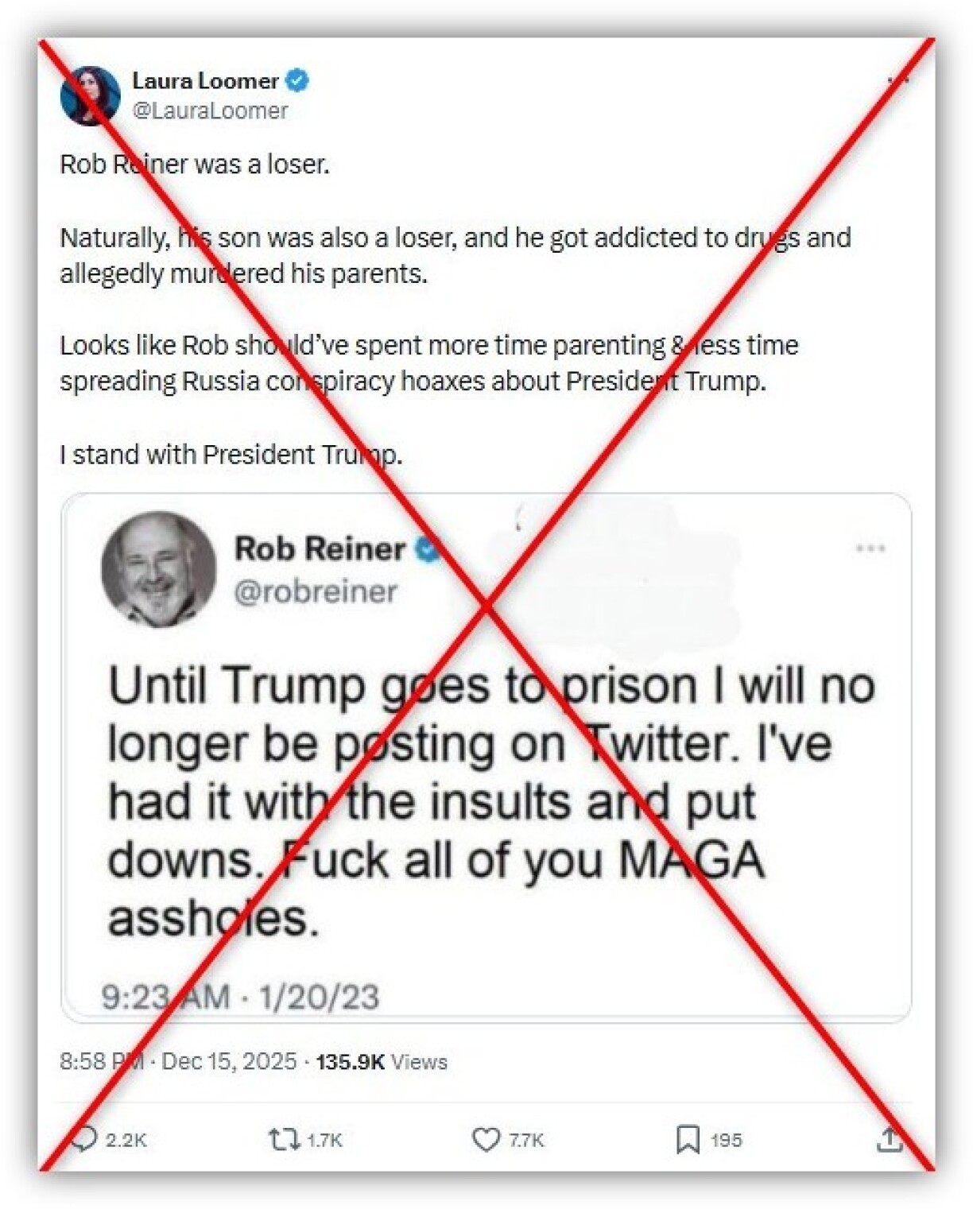Like the post using the heart icon

pos(486,1140)
